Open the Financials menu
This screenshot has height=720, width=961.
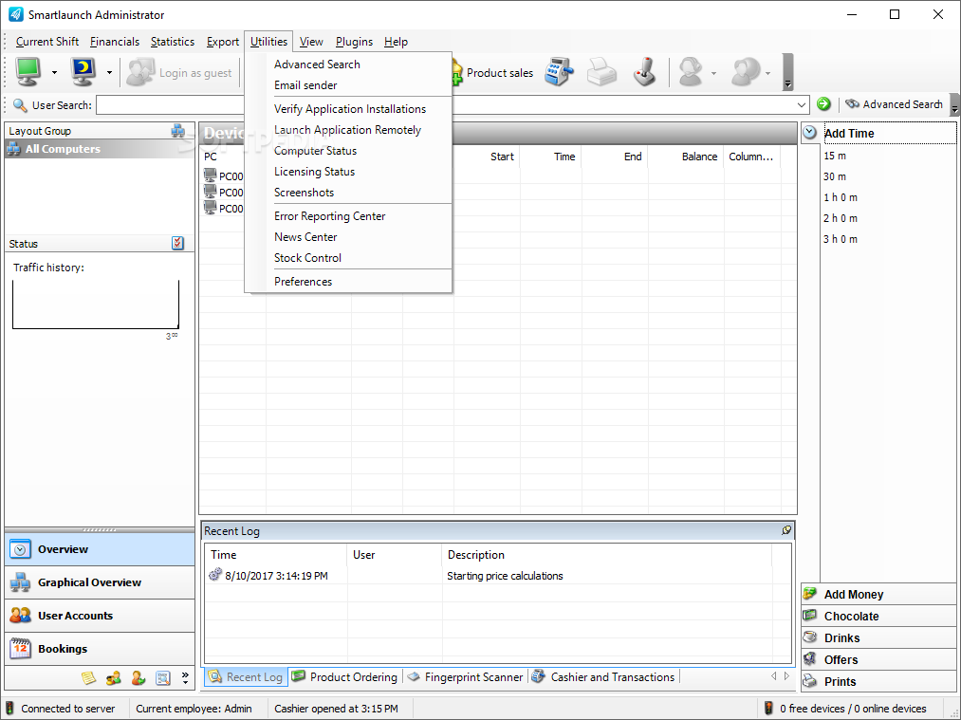(115, 42)
